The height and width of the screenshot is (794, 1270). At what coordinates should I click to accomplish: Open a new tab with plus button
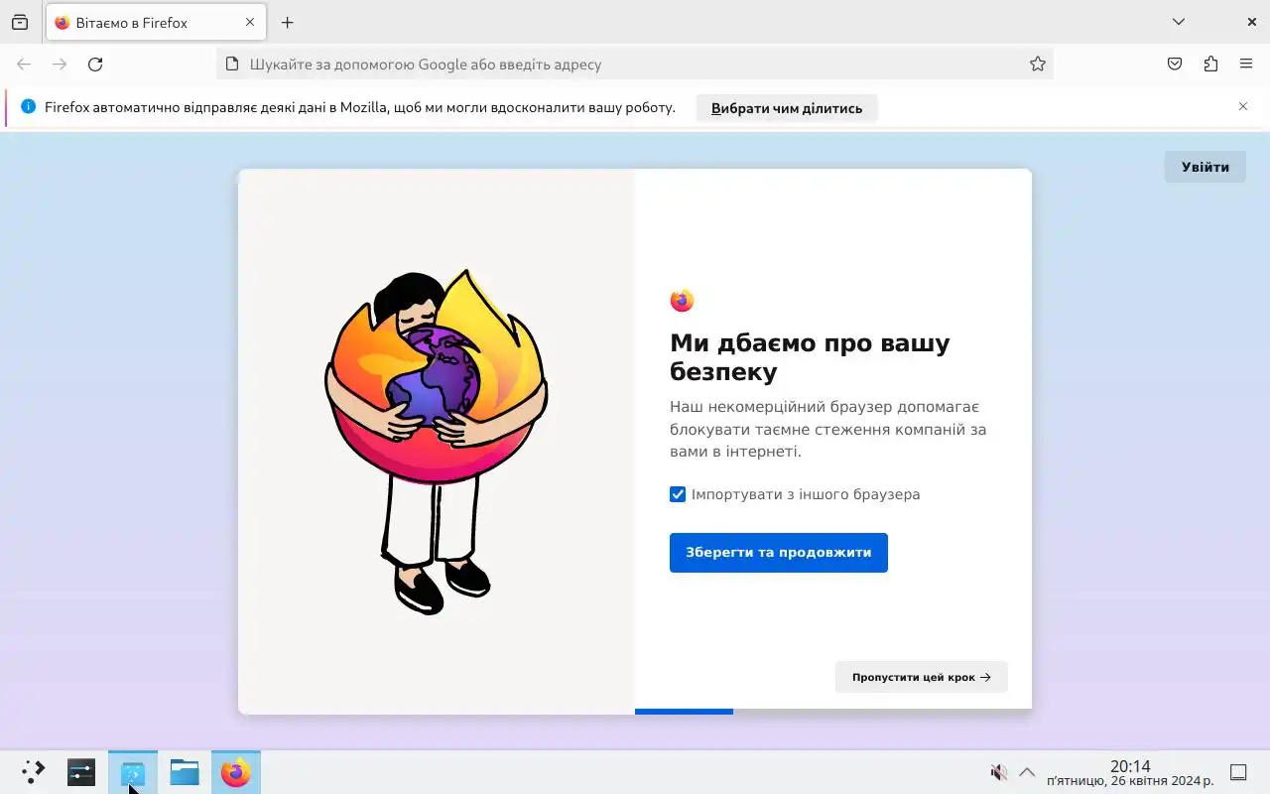[x=287, y=22]
